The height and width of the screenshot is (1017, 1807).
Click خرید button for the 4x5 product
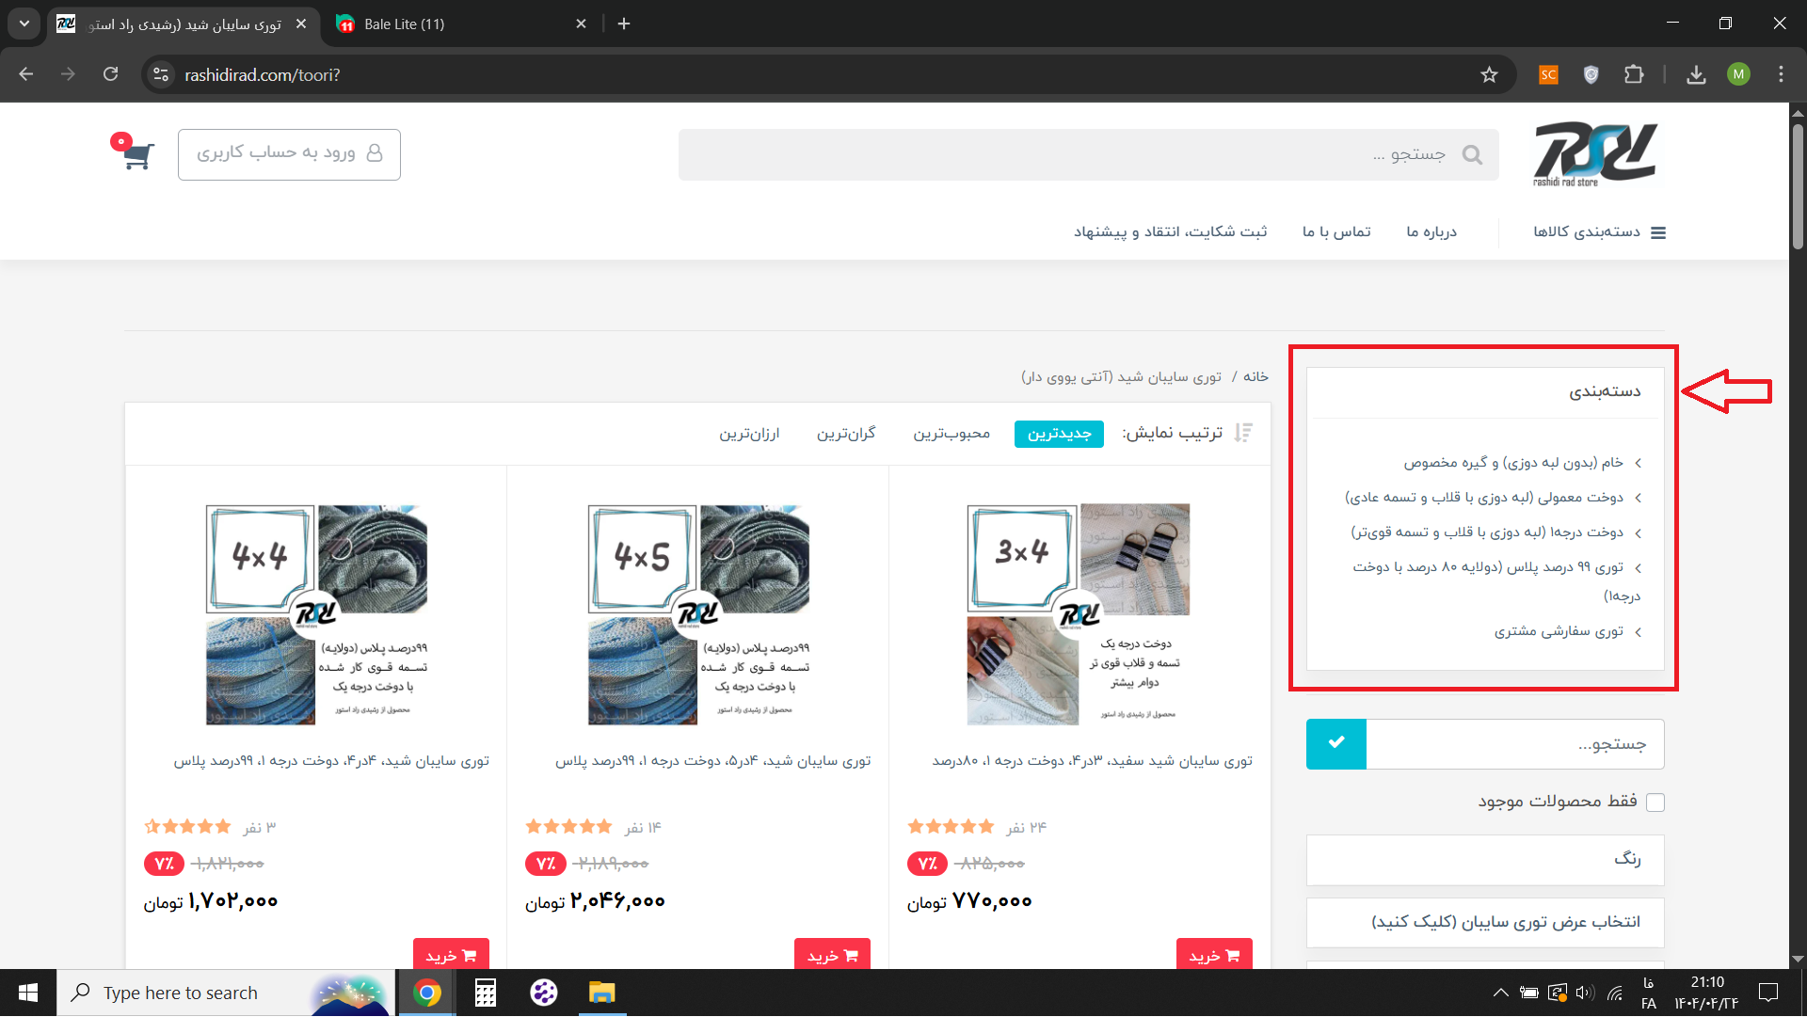832,954
